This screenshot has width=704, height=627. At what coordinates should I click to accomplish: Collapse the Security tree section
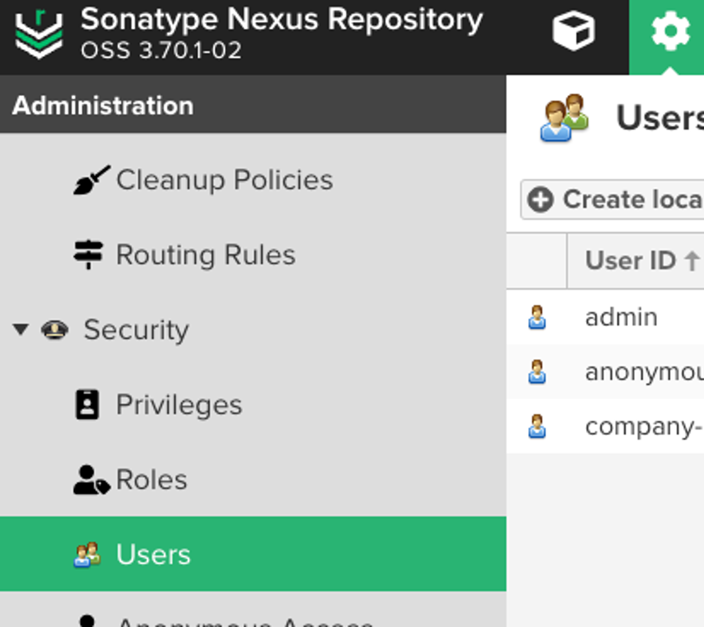point(21,329)
